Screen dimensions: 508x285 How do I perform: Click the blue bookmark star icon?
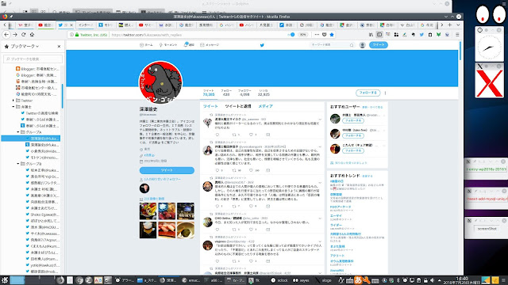[x=332, y=35]
